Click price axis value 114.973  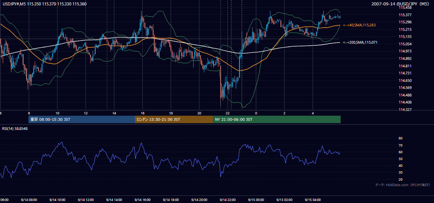405,51
